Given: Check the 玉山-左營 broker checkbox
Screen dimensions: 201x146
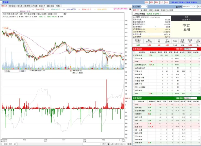Looking at the screenshot, I should (134, 59).
